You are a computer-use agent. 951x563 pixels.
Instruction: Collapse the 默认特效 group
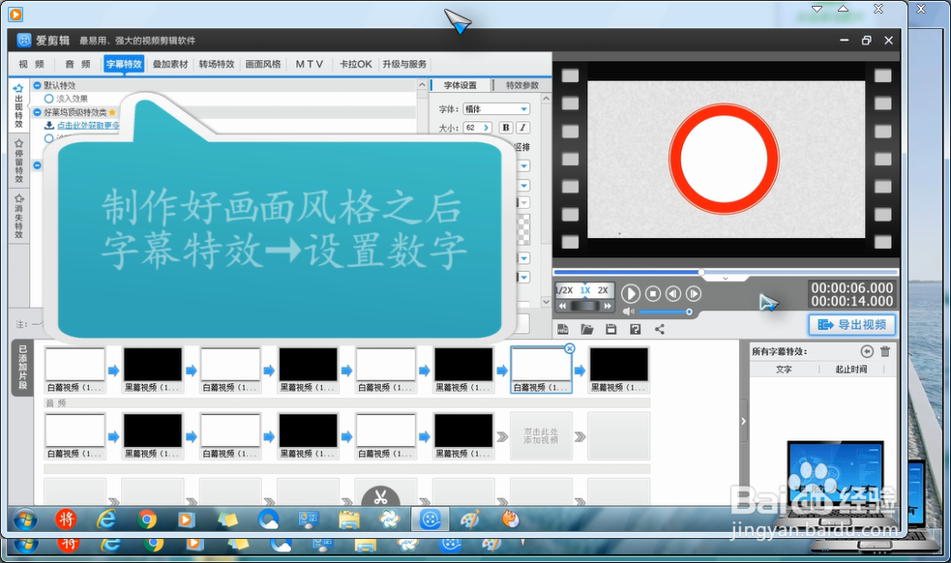pyautogui.click(x=37, y=85)
